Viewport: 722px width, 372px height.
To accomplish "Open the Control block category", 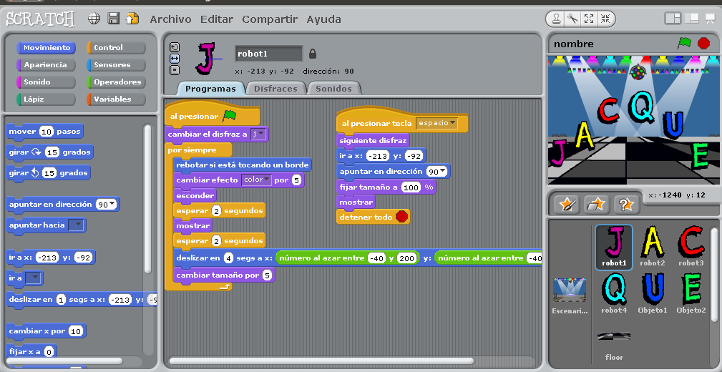I will (x=116, y=47).
